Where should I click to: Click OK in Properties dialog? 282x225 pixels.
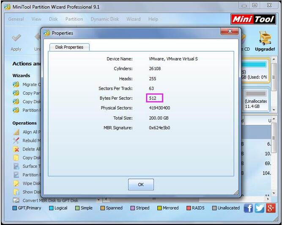point(141,184)
